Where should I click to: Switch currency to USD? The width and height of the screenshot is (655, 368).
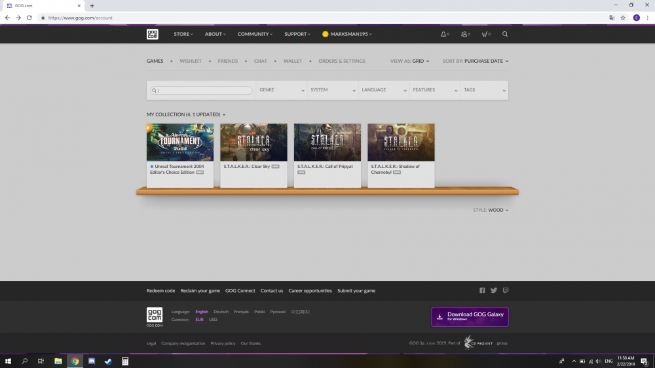(213, 320)
